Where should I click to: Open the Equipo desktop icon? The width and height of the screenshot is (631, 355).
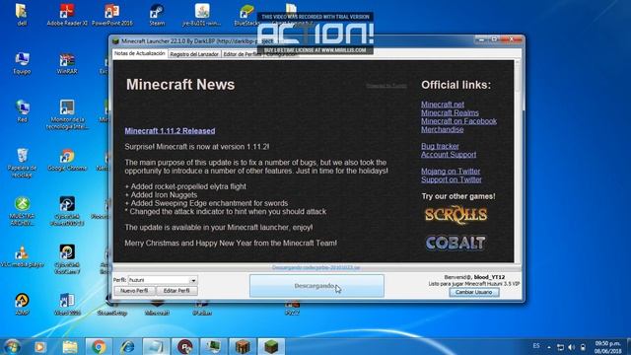pos(22,63)
